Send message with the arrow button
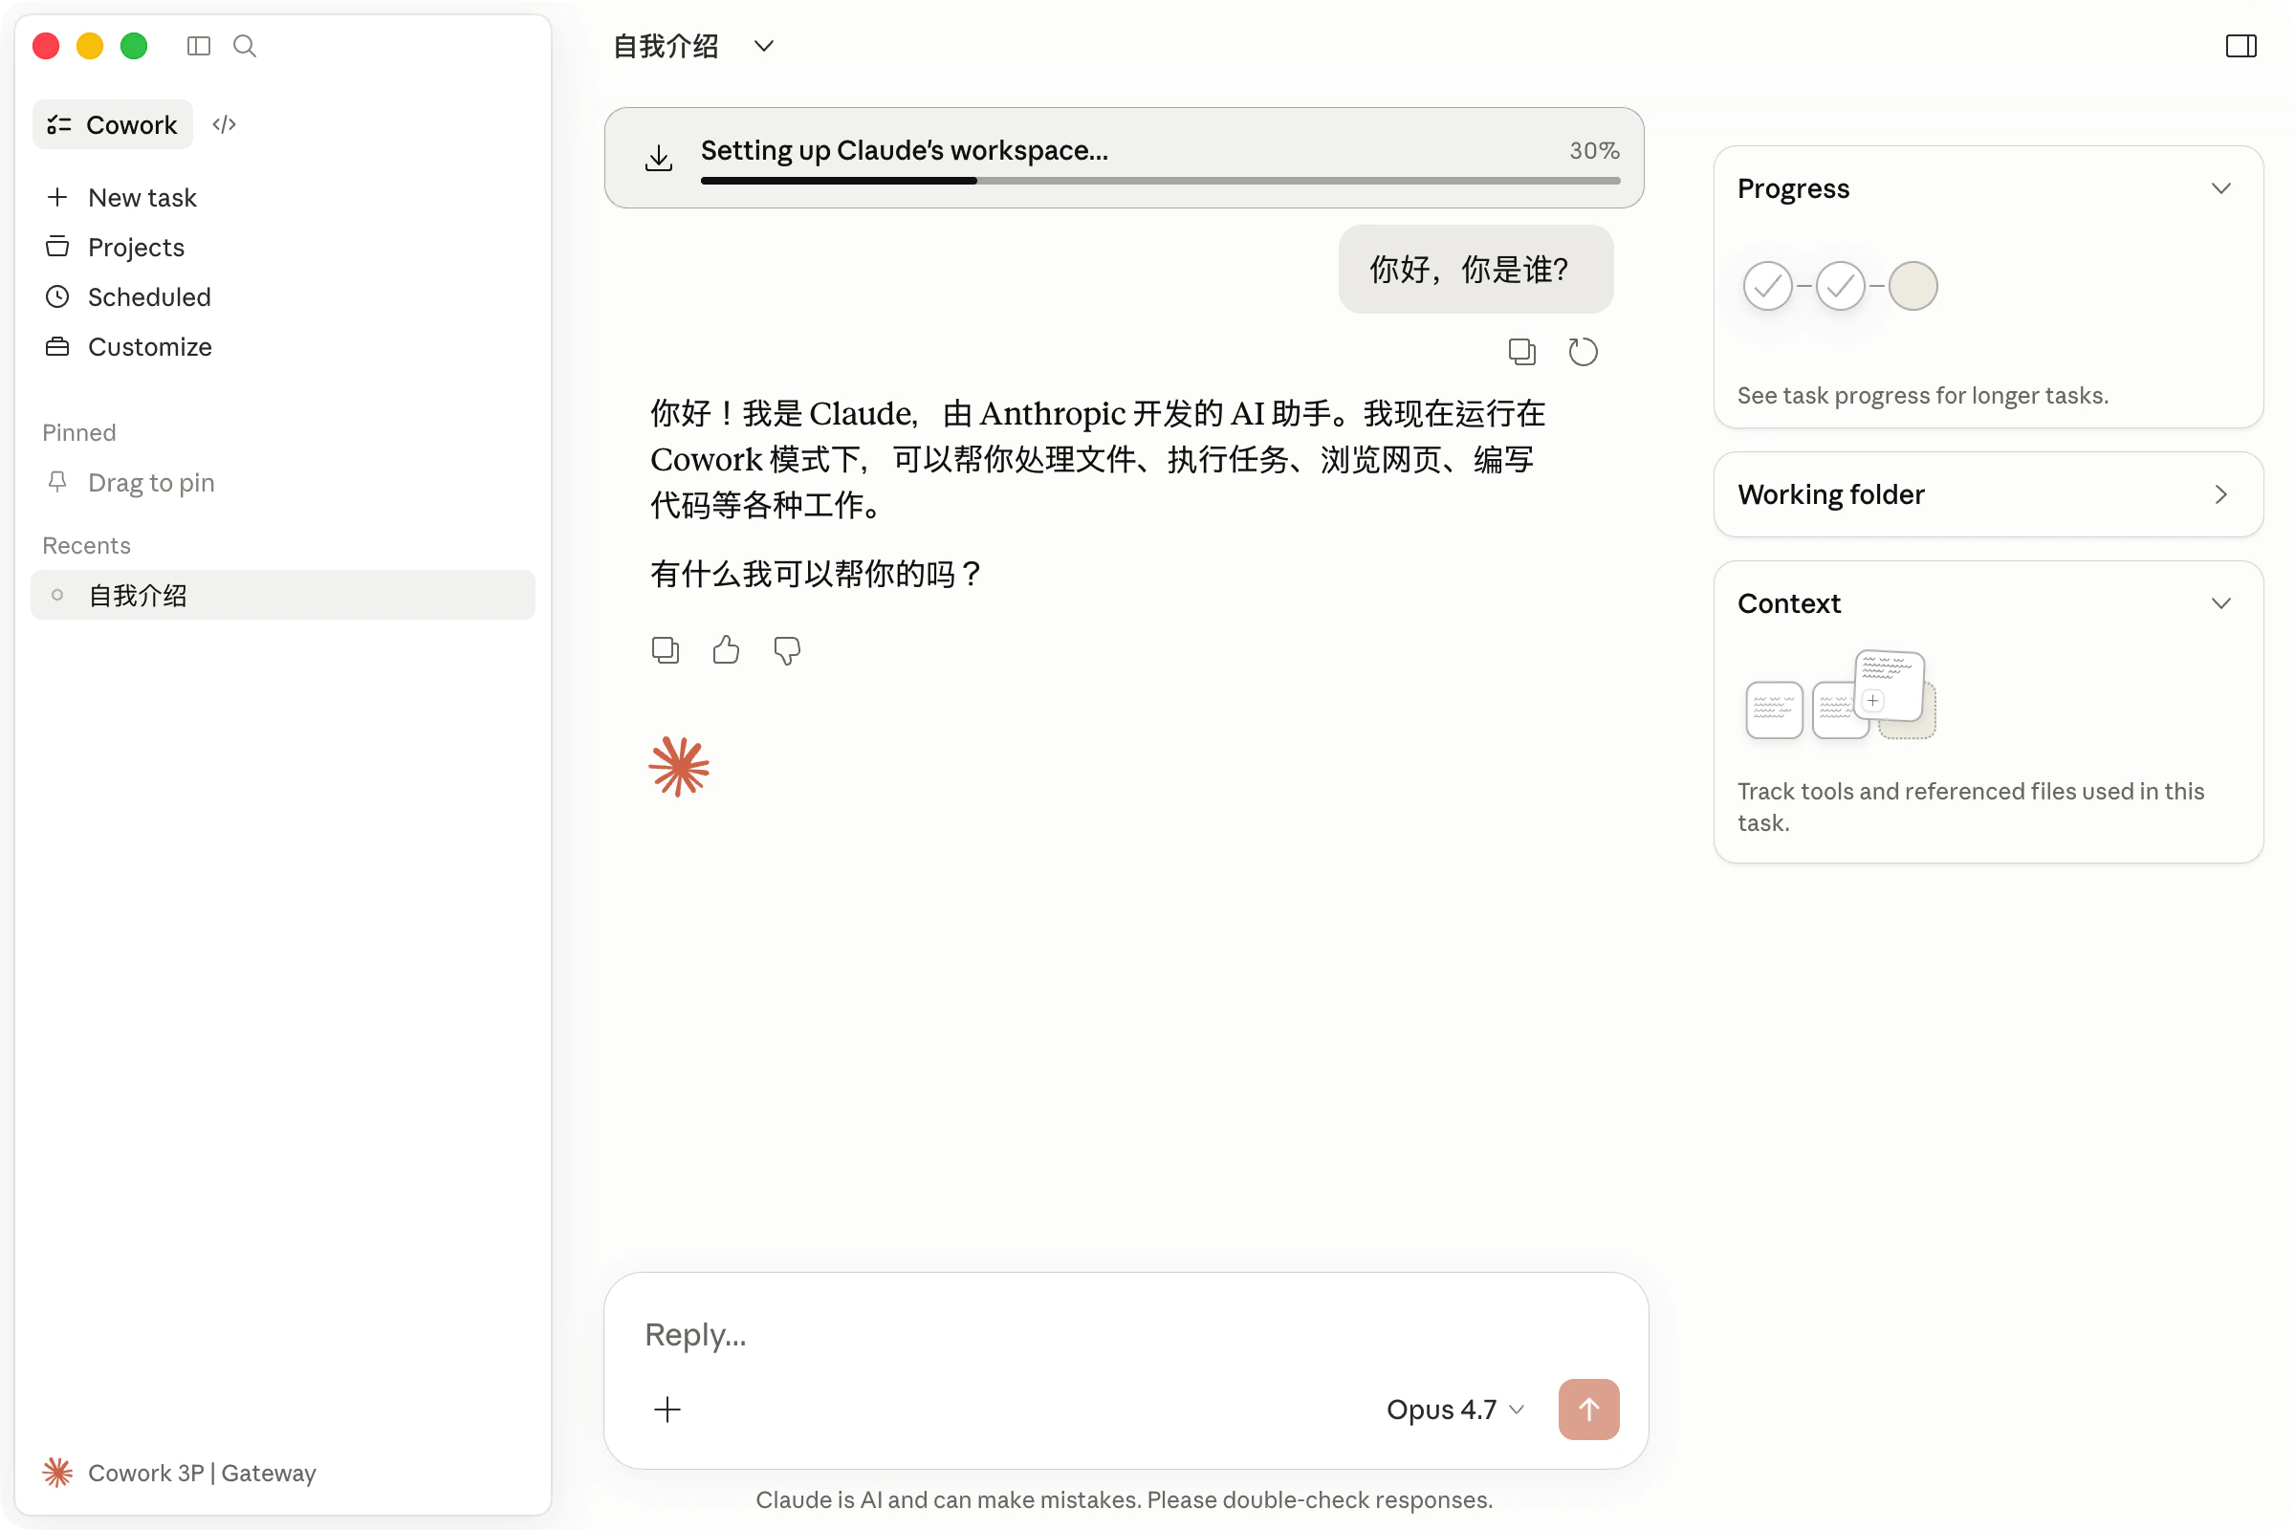2295x1530 pixels. 1588,1408
